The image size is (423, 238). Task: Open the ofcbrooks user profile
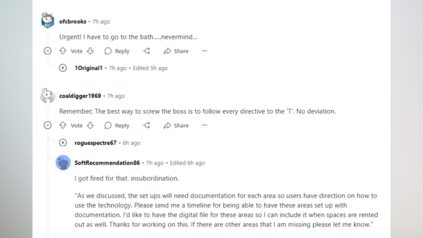(x=73, y=22)
